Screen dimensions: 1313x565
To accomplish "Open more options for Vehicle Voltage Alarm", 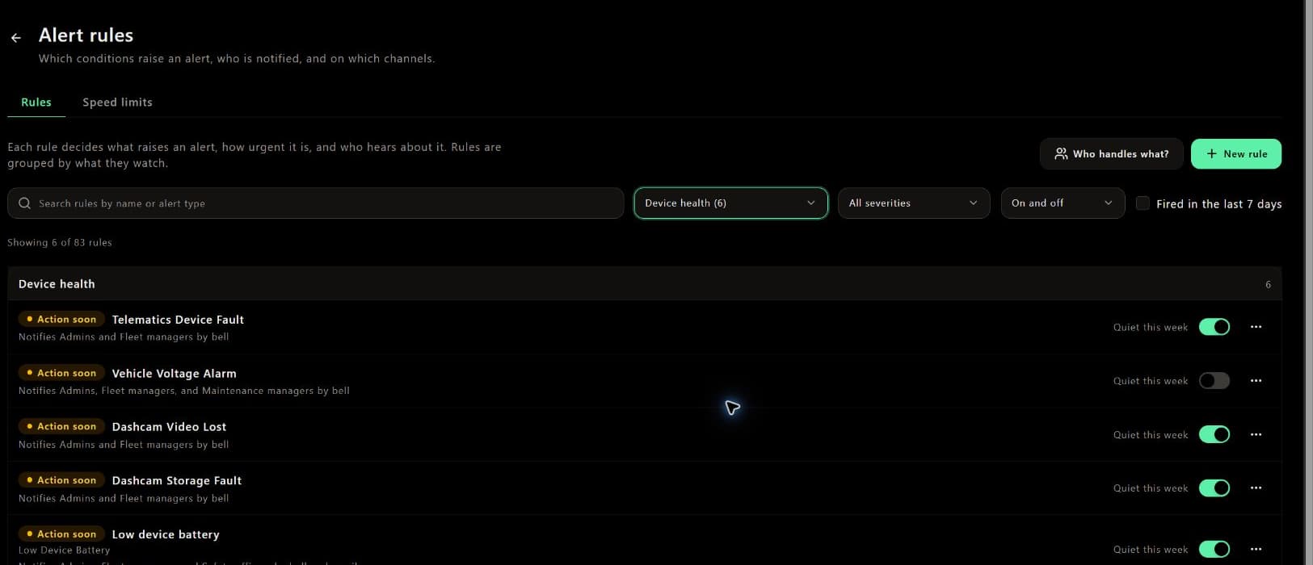I will 1256,381.
